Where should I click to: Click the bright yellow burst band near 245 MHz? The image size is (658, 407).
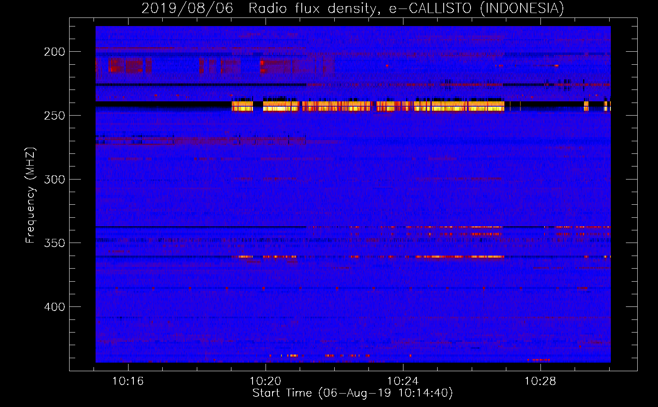click(368, 106)
